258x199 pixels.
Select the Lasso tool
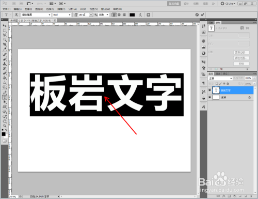tap(5, 35)
